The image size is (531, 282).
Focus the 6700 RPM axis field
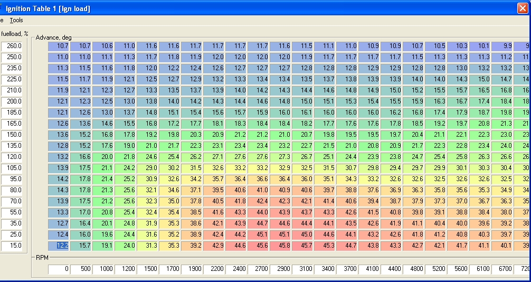(x=502, y=269)
